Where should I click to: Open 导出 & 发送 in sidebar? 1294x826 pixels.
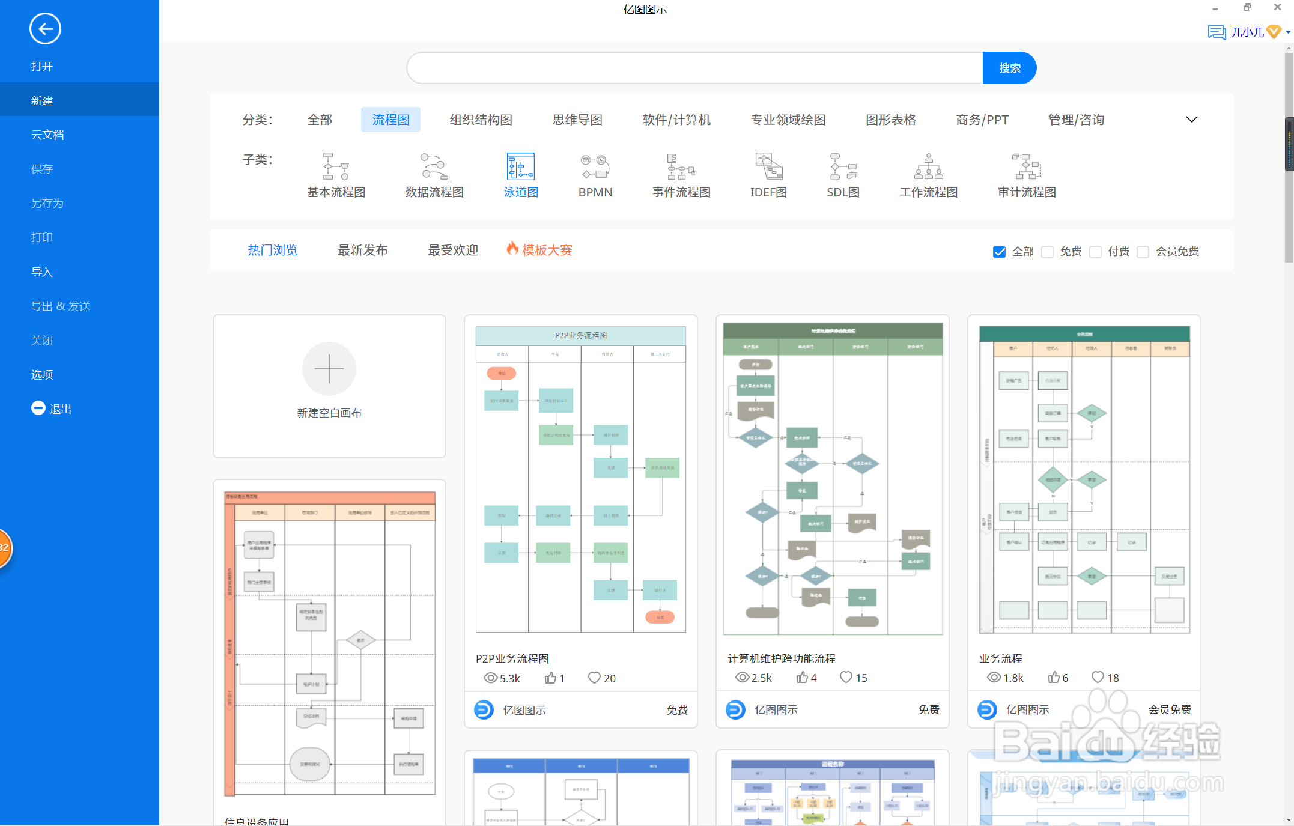pyautogui.click(x=61, y=306)
